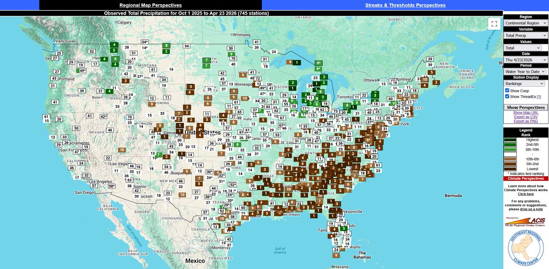Click the 72 station marker in Minnesota
Image resolution: width=549 pixels, height=269 pixels.
[258, 78]
